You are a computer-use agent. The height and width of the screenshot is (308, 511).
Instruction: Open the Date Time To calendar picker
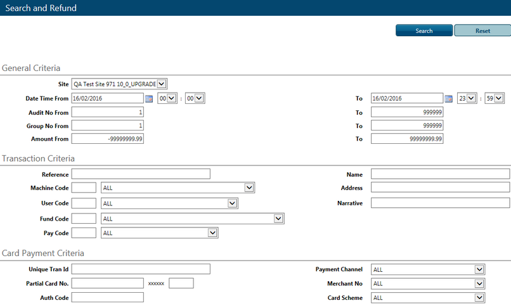(448, 98)
